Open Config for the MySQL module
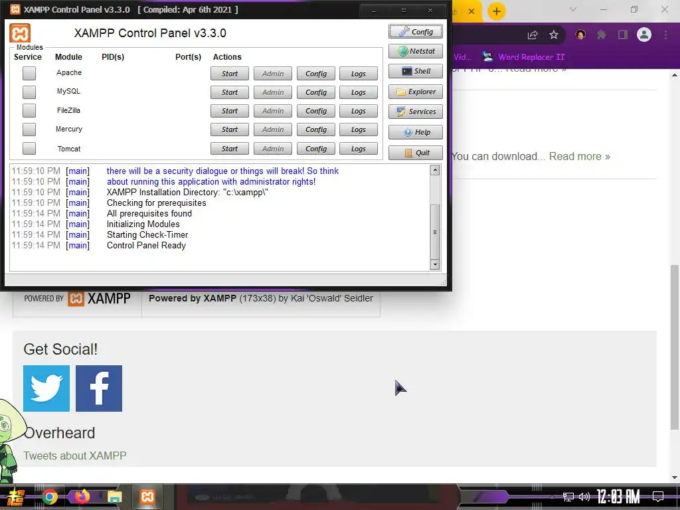Image resolution: width=680 pixels, height=510 pixels. (315, 92)
